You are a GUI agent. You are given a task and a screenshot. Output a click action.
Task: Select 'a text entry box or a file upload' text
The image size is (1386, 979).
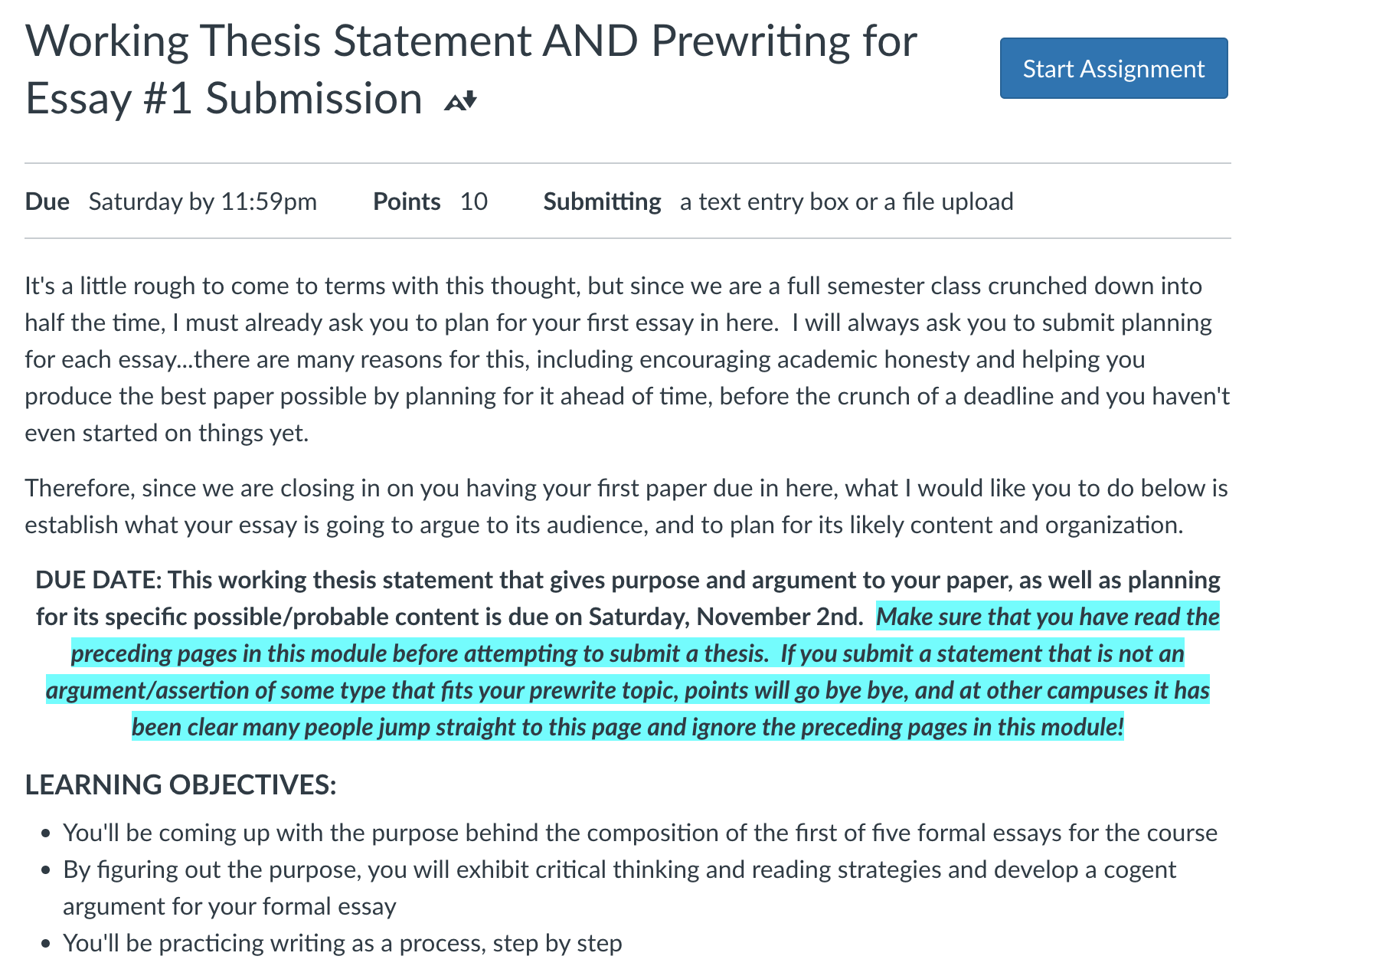tap(846, 201)
